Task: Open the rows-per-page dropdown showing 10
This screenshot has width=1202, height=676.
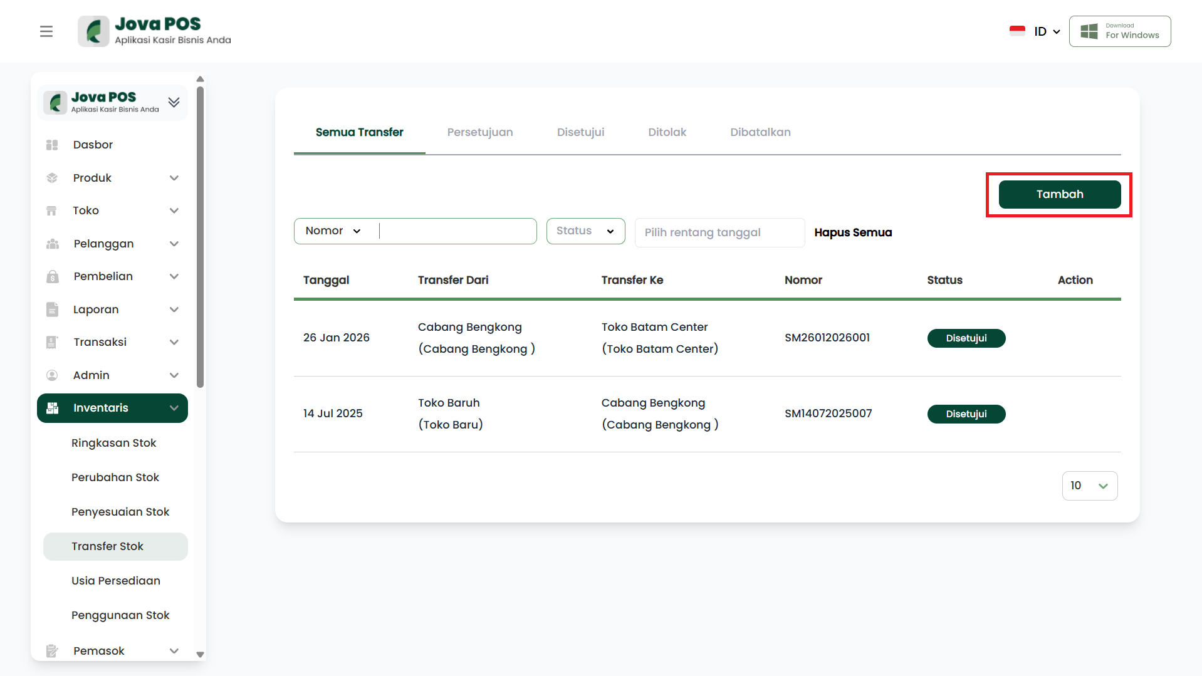Action: coord(1089,486)
